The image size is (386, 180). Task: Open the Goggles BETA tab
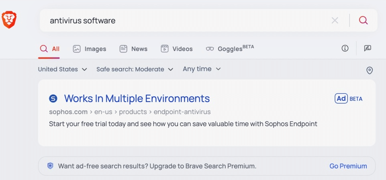click(x=230, y=48)
